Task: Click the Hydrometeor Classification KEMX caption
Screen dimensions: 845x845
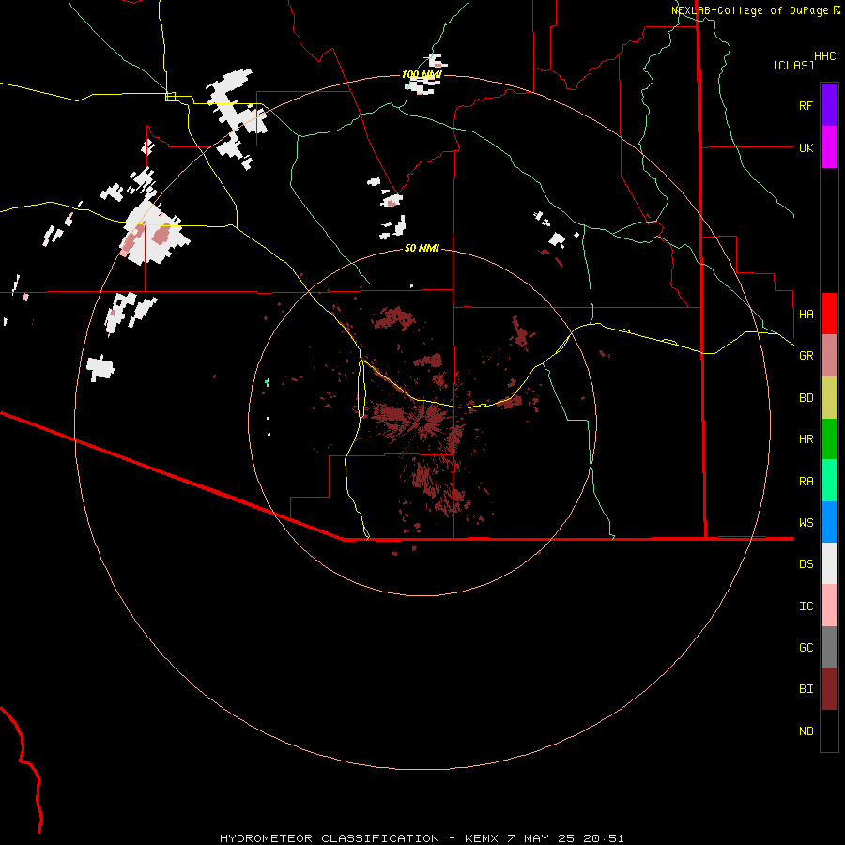Action: pyautogui.click(x=422, y=838)
